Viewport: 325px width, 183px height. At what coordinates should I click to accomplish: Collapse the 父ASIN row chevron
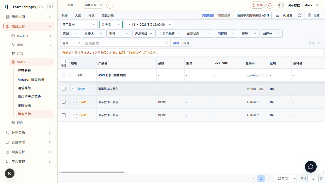(x=73, y=89)
